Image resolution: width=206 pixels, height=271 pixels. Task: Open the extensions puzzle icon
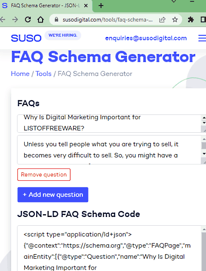[x=191, y=20]
